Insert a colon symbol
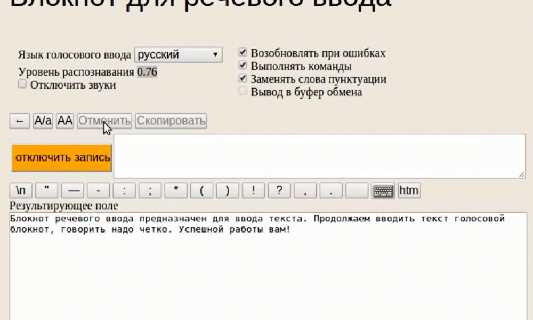The width and height of the screenshot is (533, 320). [x=124, y=190]
